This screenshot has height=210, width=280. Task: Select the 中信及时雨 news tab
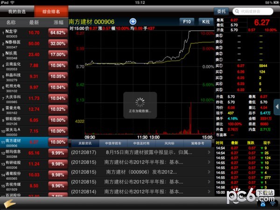(x=141, y=143)
